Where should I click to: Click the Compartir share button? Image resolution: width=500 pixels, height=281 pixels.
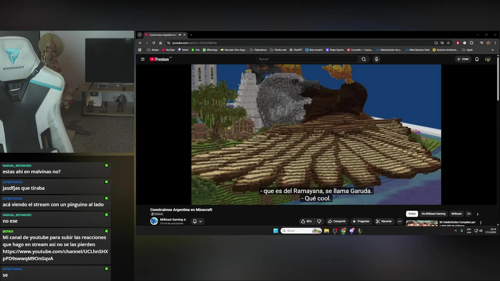pyautogui.click(x=337, y=221)
